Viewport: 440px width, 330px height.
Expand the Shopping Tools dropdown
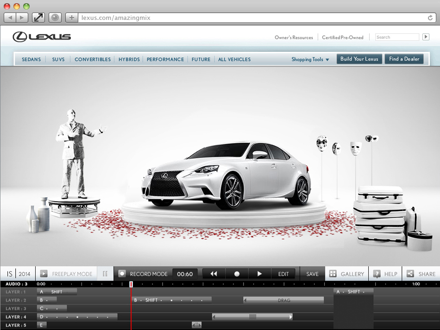310,59
